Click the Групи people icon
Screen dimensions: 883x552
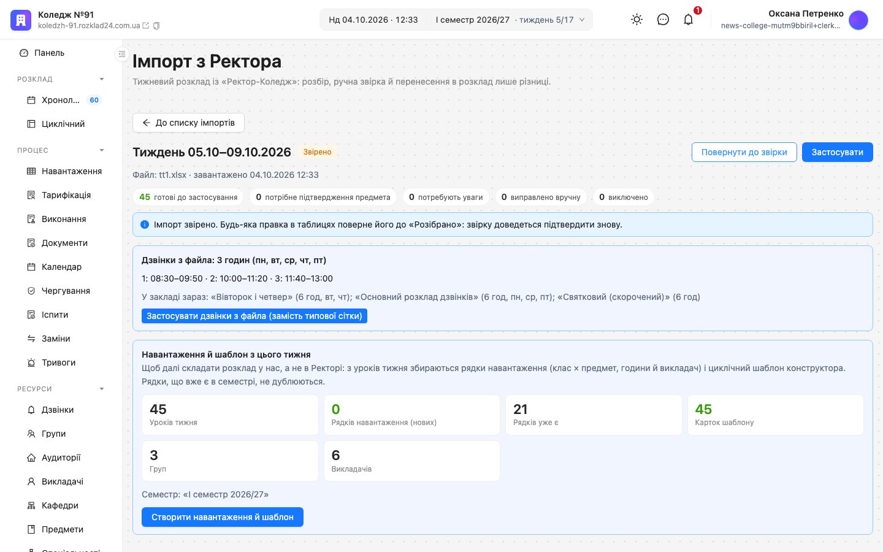[31, 434]
